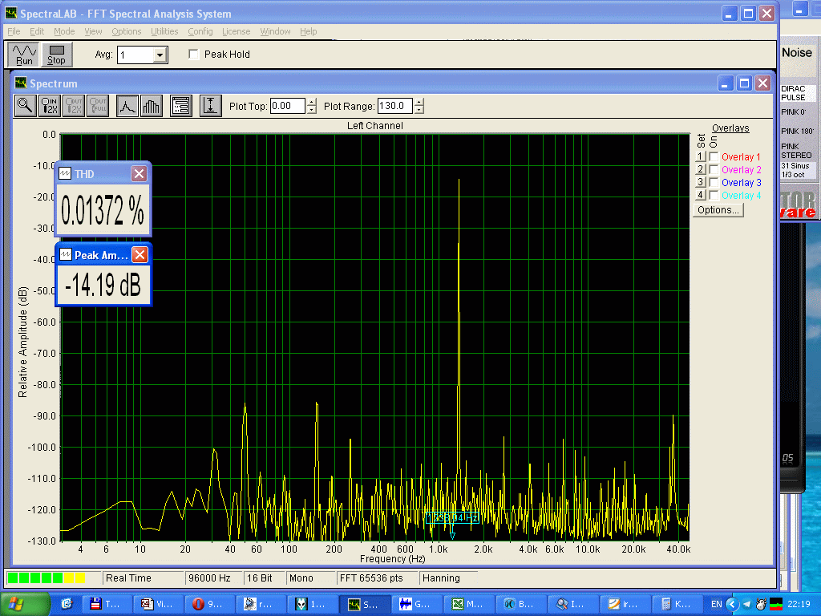Switch to Opera taskbar item
This screenshot has height=616, width=821.
point(208,604)
